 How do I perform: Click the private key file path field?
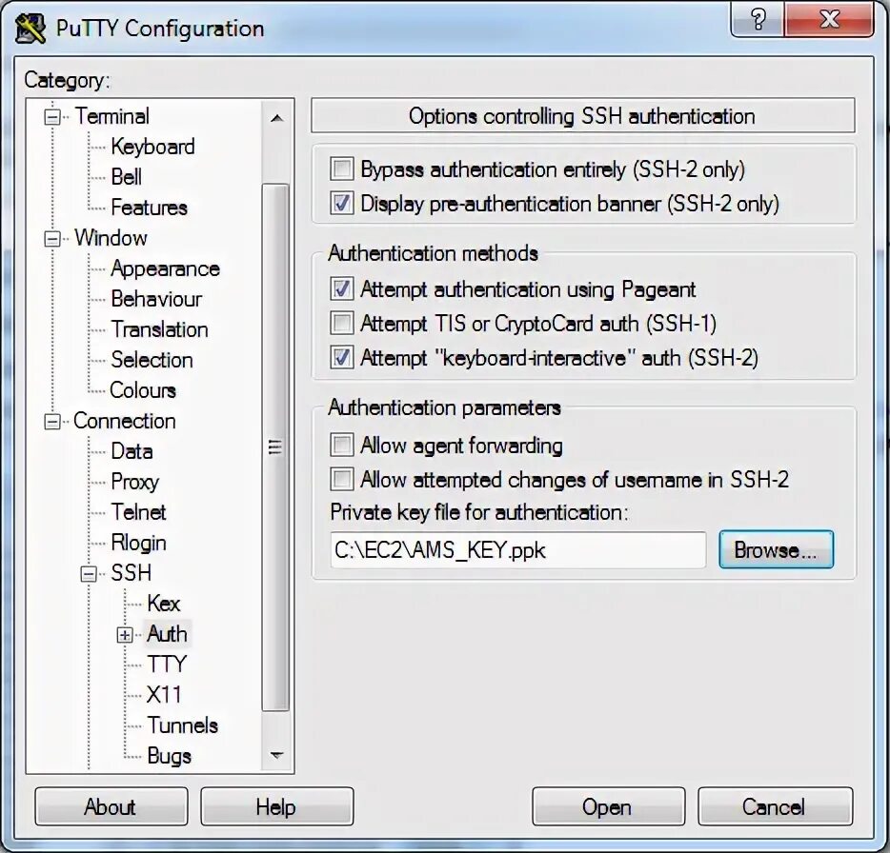517,549
